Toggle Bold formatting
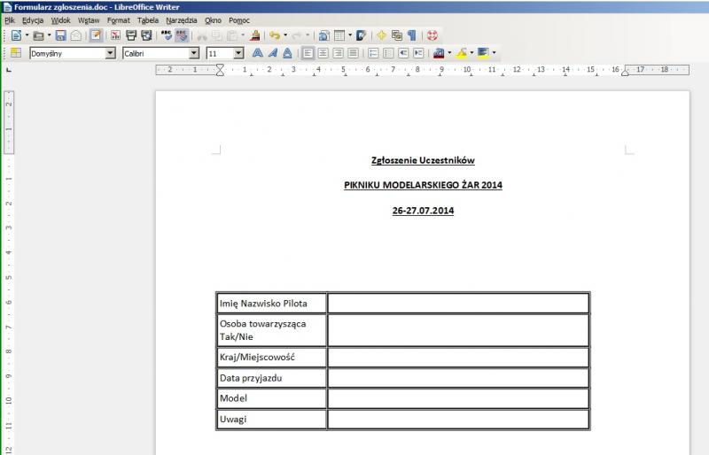709x455 pixels. click(257, 53)
